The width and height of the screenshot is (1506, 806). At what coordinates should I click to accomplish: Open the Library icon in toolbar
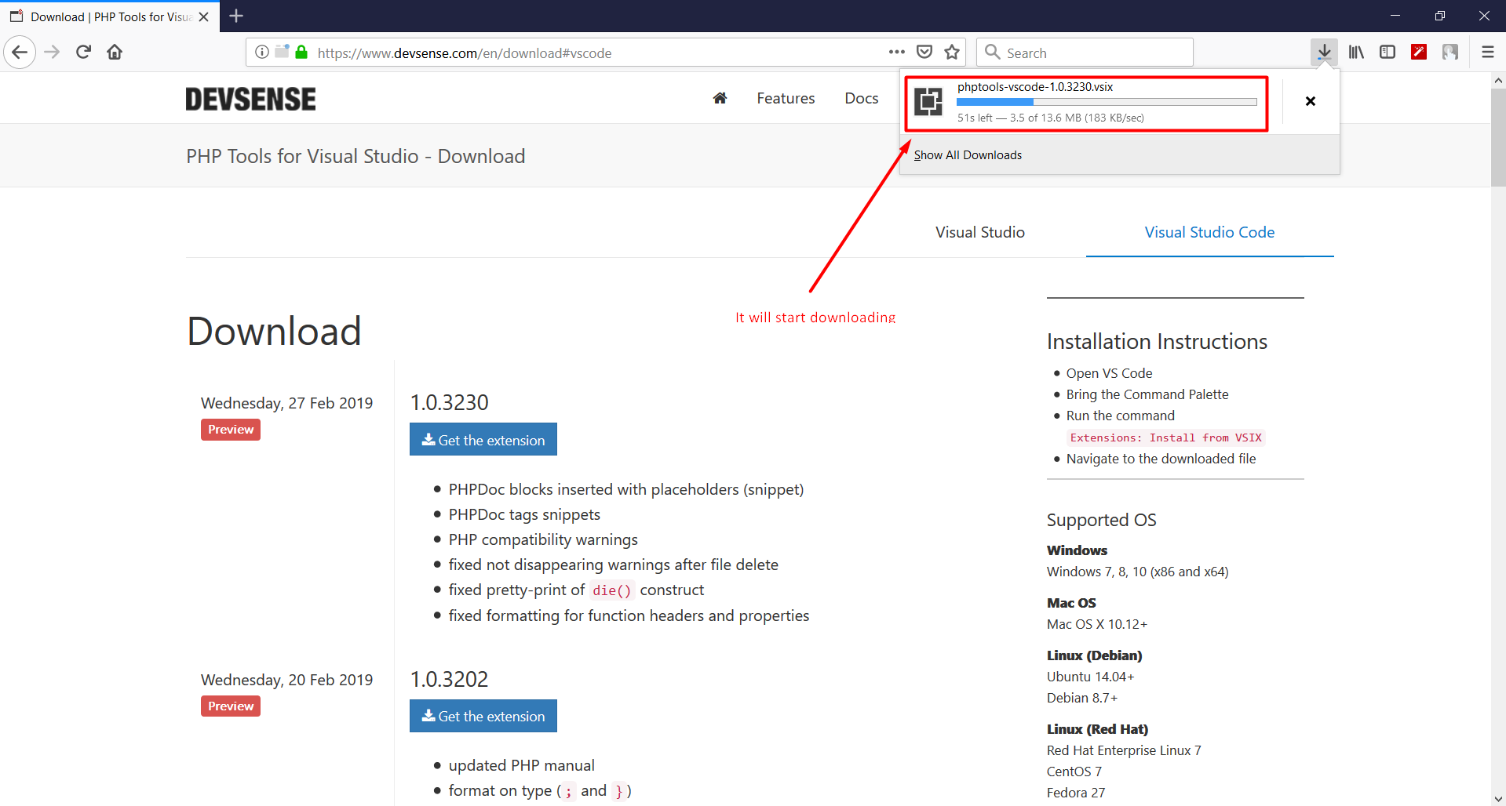point(1356,53)
